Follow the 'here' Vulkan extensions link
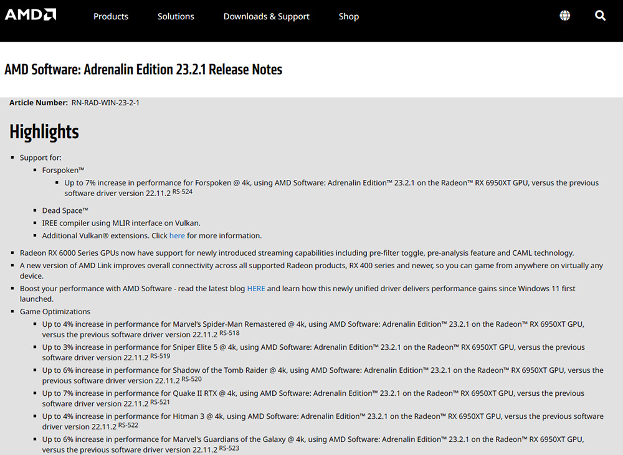Viewport: 623px width, 455px height. [x=177, y=236]
